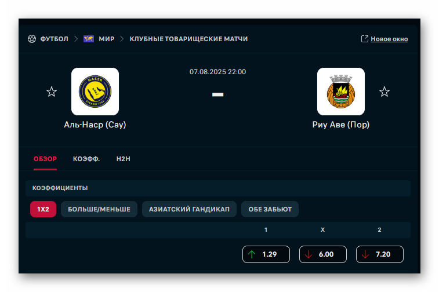This screenshot has width=439, height=292.
Task: Click the Rio Ave team crest
Action: [341, 92]
